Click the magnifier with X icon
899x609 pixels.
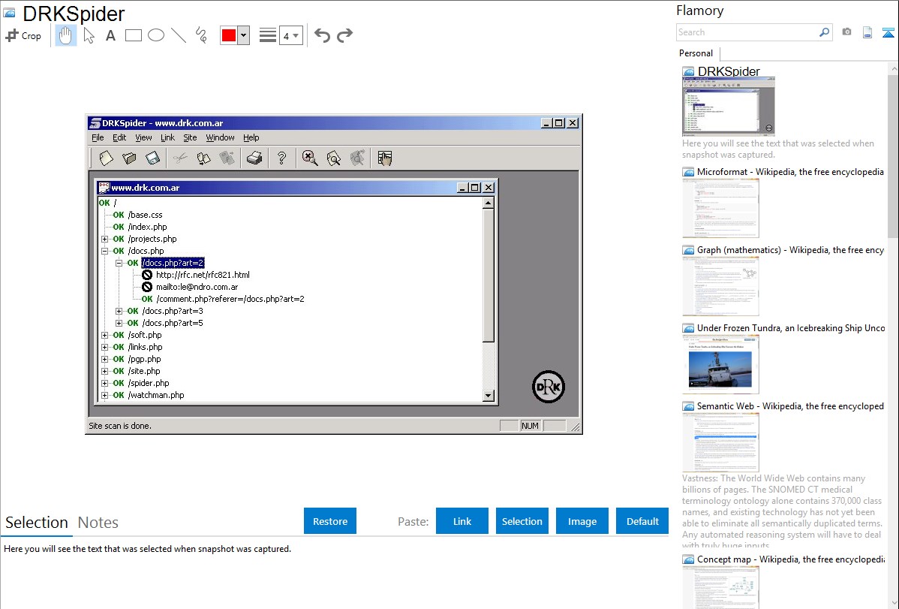(x=310, y=158)
